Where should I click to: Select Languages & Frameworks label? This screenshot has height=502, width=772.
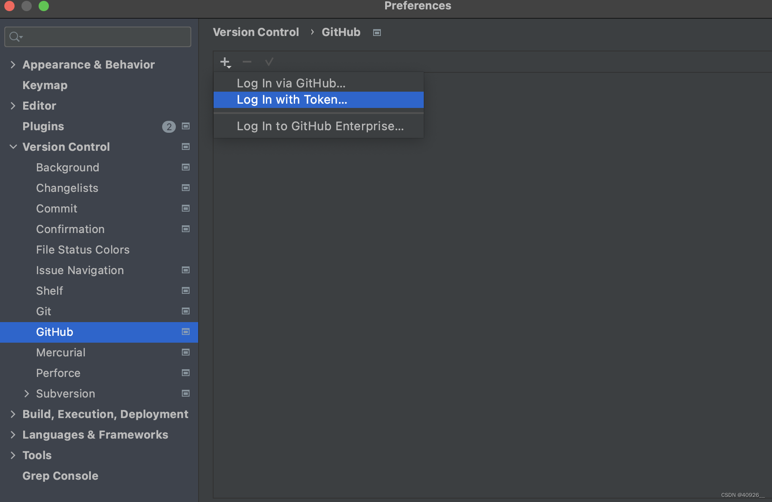pyautogui.click(x=95, y=435)
